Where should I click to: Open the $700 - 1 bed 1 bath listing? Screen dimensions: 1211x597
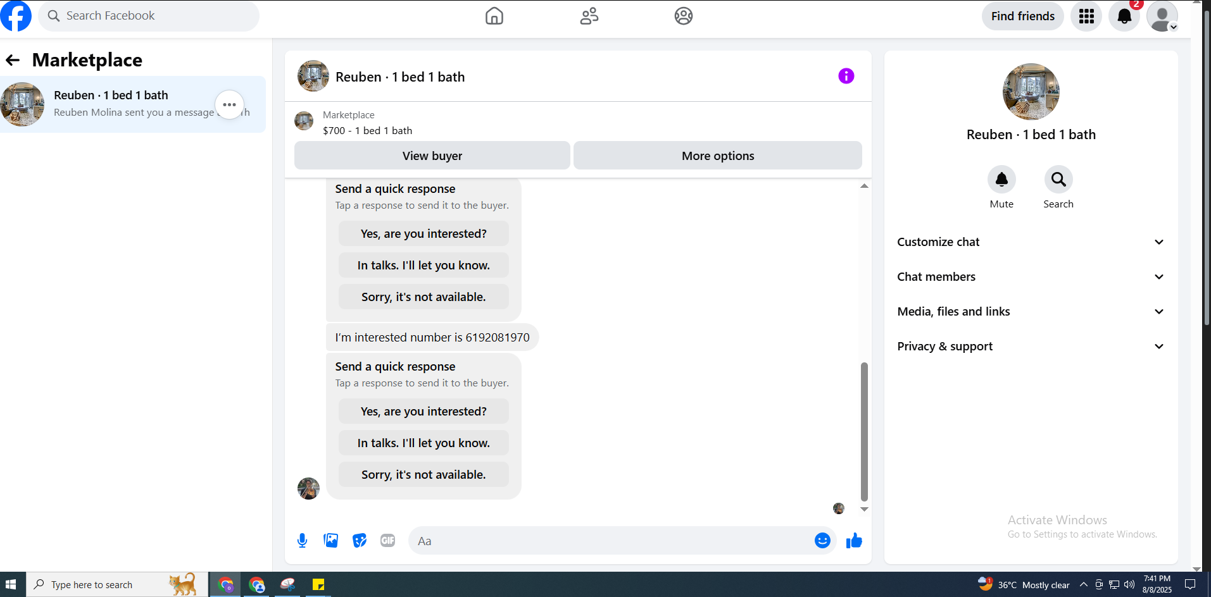pos(367,130)
